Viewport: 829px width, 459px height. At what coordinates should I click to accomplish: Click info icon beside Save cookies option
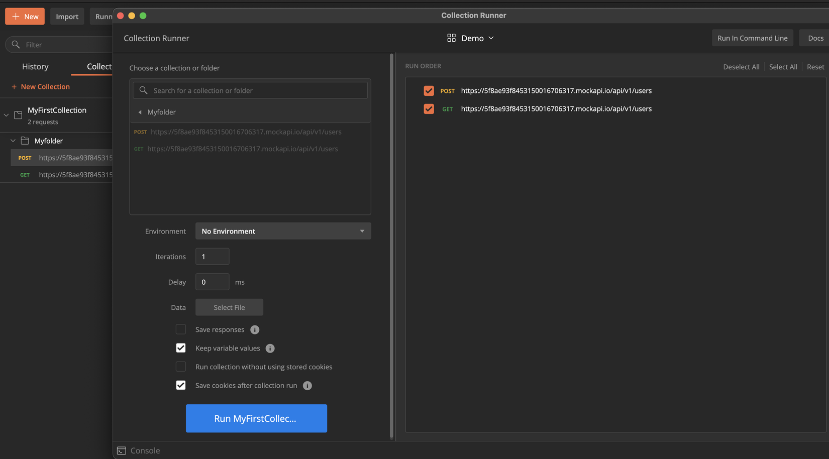(x=307, y=386)
